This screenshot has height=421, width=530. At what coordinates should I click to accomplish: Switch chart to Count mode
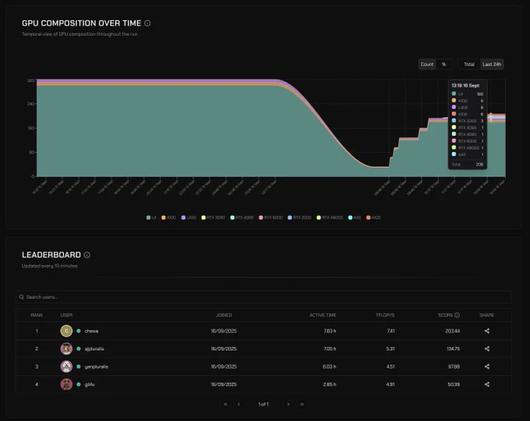[x=427, y=64]
